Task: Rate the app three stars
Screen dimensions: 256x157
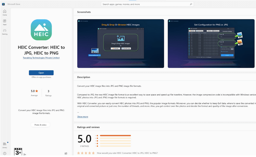Action: (x=86, y=153)
